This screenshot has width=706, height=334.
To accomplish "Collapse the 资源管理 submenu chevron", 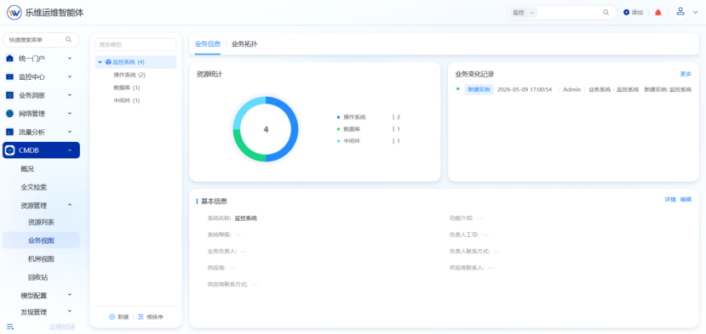I will 69,205.
